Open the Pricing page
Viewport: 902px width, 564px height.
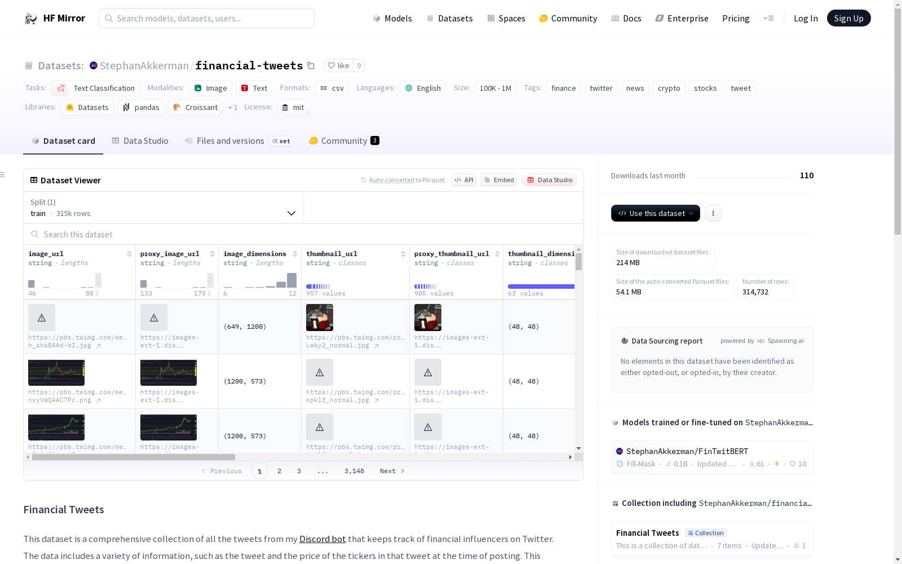coord(736,19)
